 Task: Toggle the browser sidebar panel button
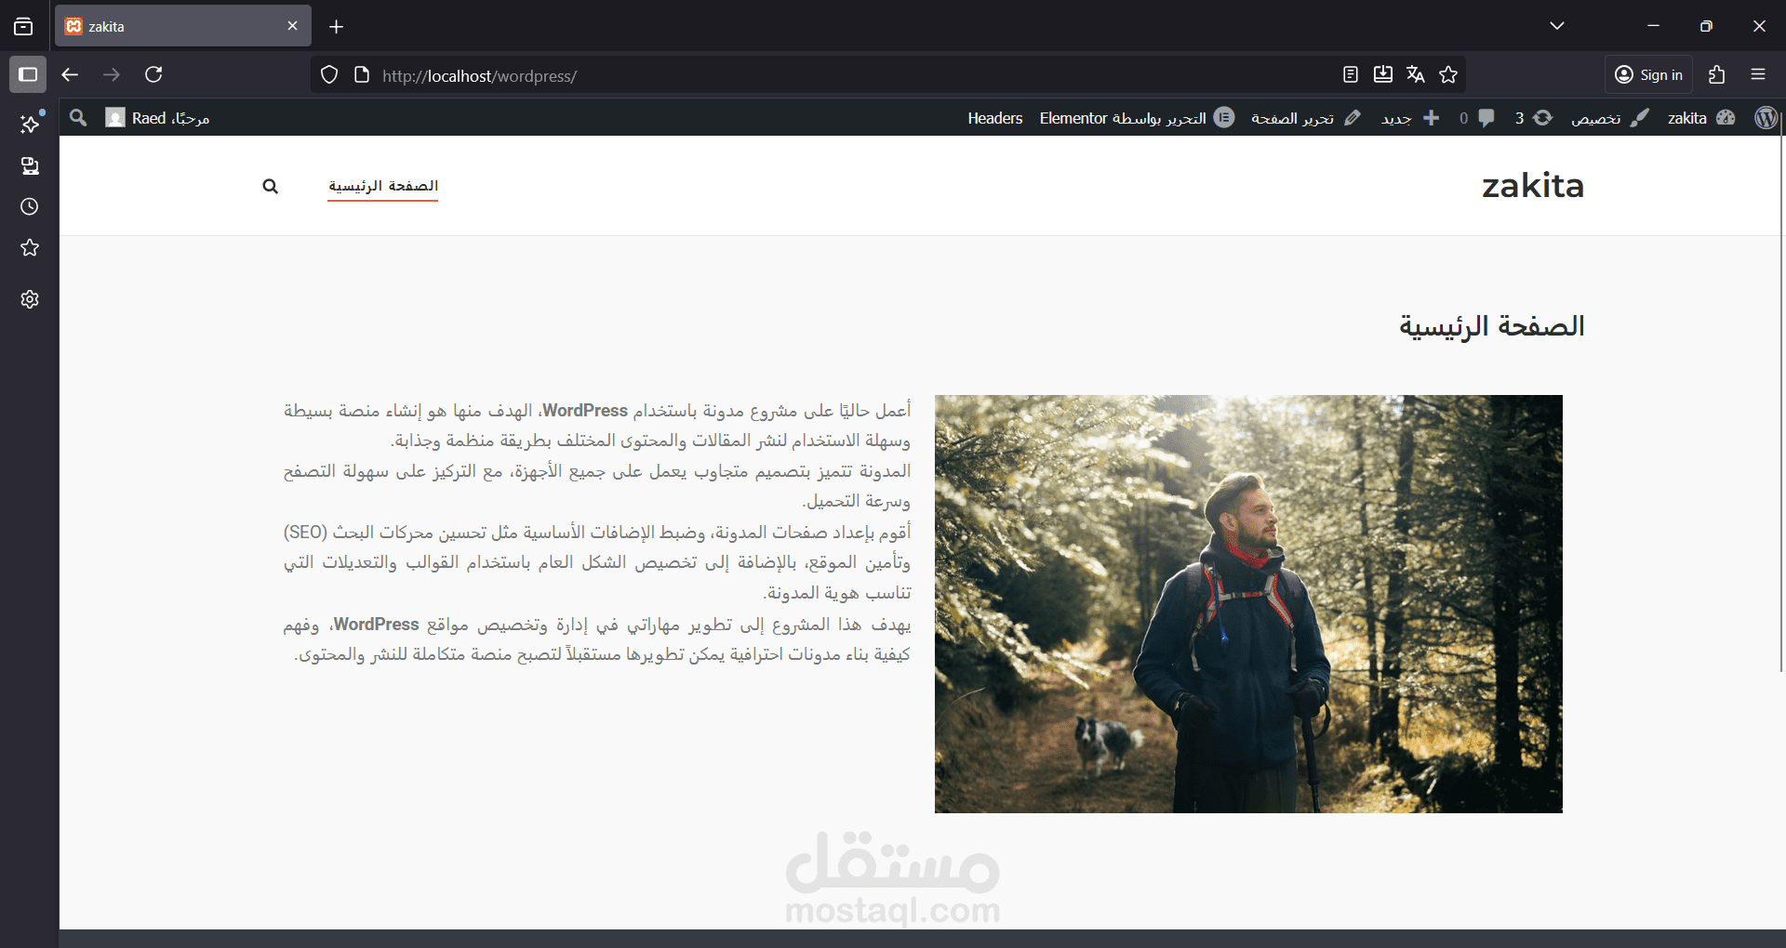click(28, 74)
